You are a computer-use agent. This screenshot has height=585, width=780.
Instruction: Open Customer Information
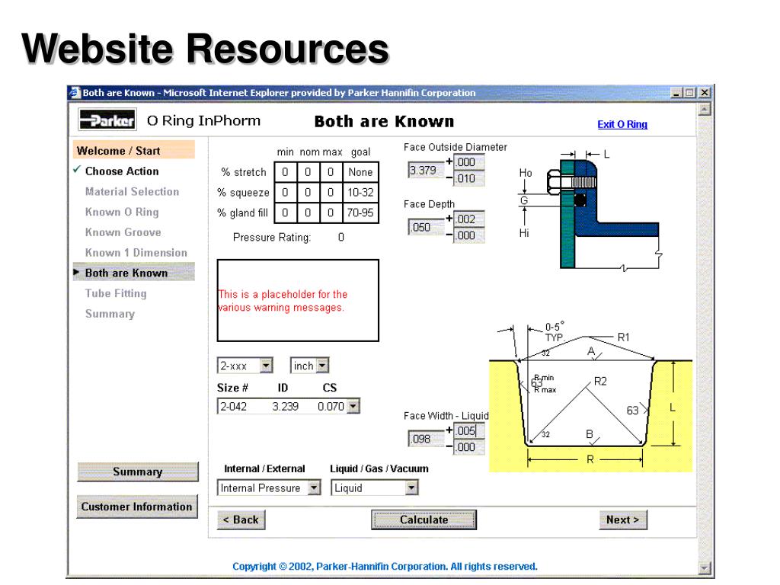(137, 507)
